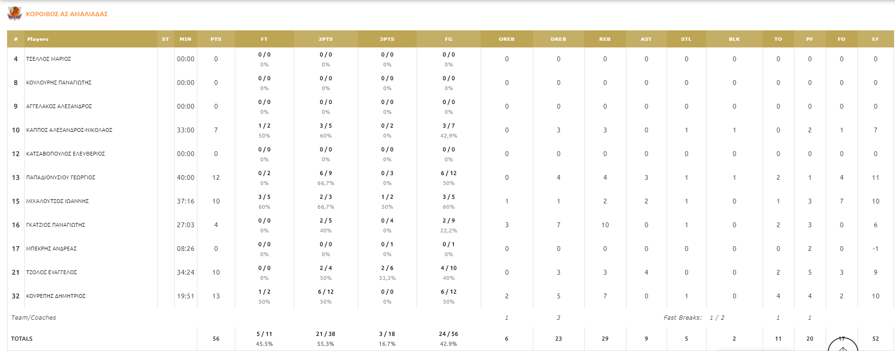Image resolution: width=895 pixels, height=351 pixels.
Task: Click the Team/Coaches row label
Action: pyautogui.click(x=34, y=318)
